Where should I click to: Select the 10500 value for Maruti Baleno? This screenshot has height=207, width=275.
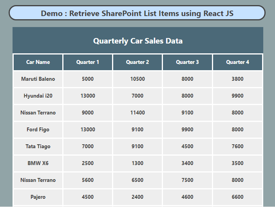click(x=137, y=79)
